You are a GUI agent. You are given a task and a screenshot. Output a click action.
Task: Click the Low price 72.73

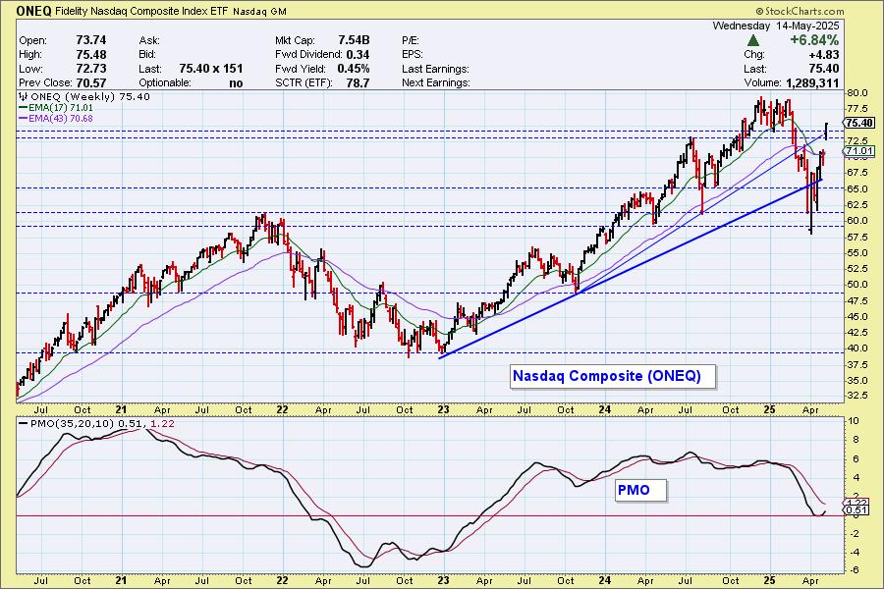(90, 68)
